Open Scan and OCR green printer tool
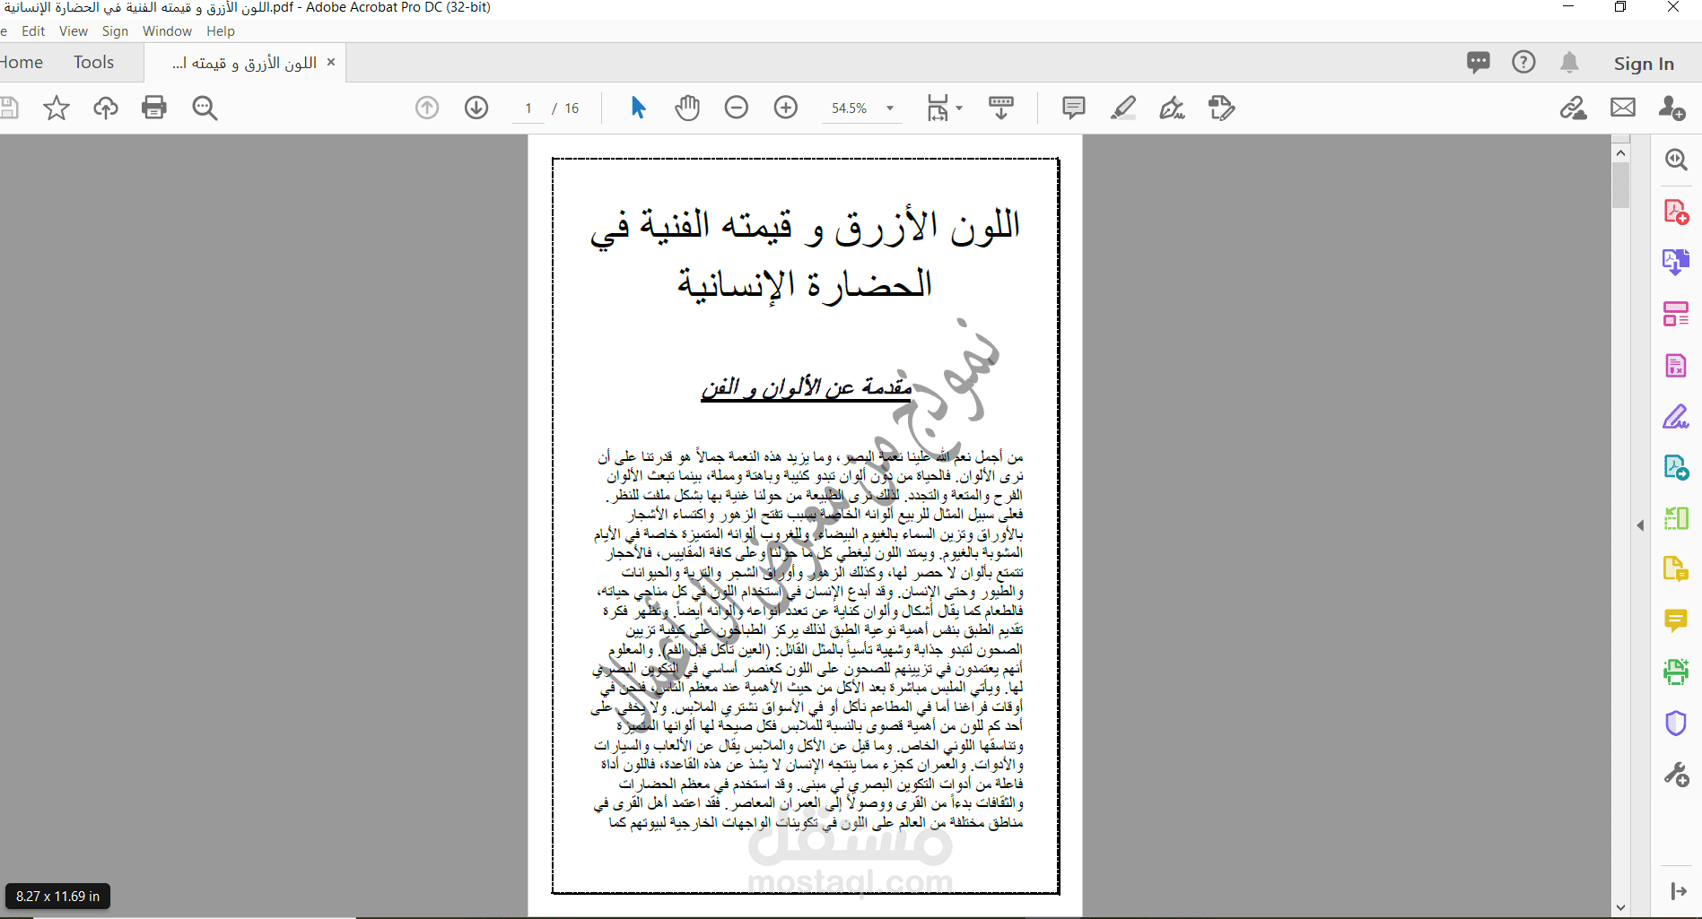Screen dimensions: 1702x919 pos(1676,672)
